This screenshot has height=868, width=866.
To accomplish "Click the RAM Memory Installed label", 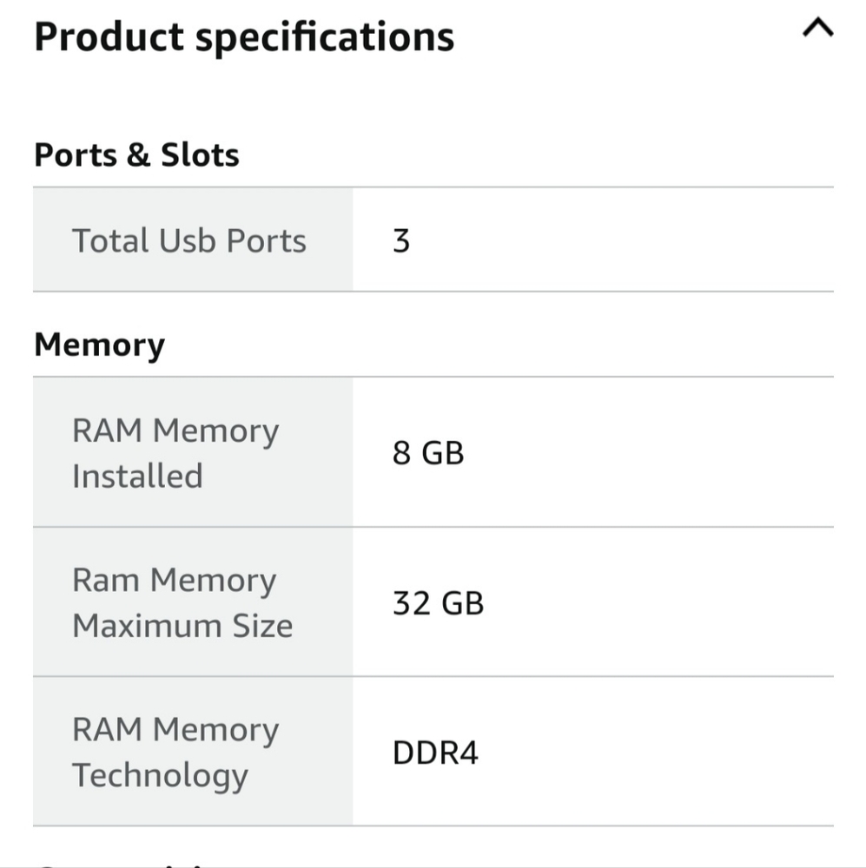I will tap(175, 453).
